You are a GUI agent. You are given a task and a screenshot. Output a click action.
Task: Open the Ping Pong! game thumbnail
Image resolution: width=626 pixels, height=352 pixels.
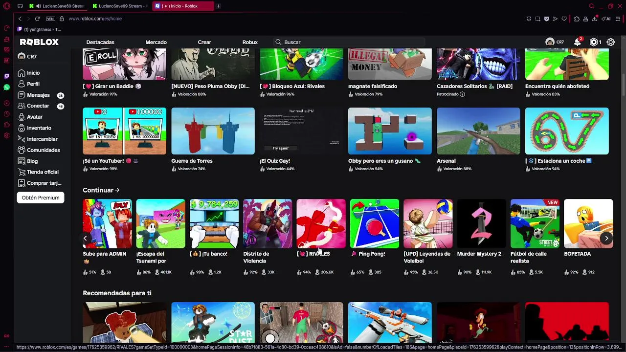(375, 223)
